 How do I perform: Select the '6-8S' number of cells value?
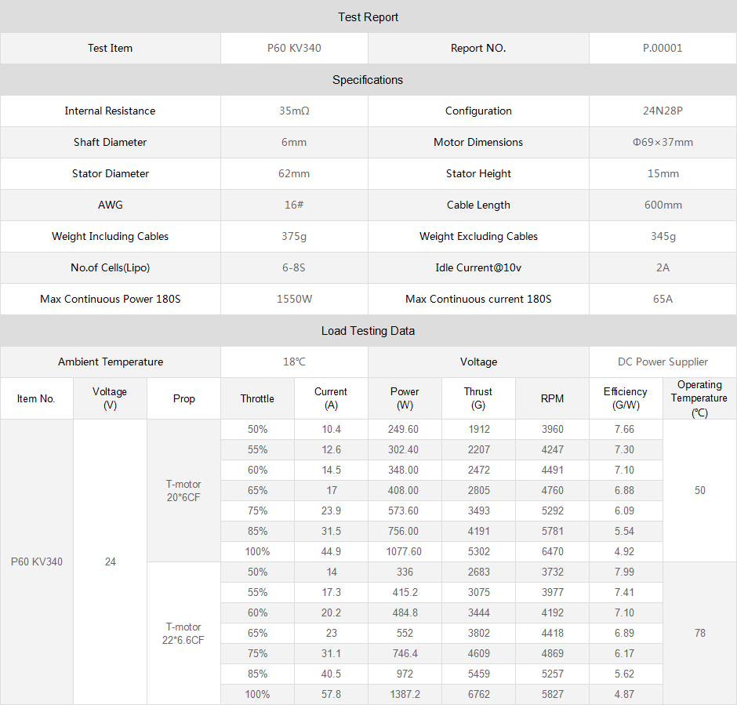point(294,267)
